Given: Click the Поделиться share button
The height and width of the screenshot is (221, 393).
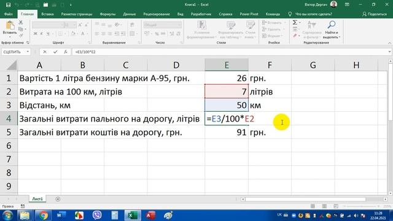Looking at the screenshot, I should 375,14.
